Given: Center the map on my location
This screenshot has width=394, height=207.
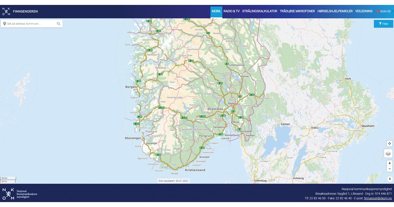Looking at the screenshot, I should 389,143.
